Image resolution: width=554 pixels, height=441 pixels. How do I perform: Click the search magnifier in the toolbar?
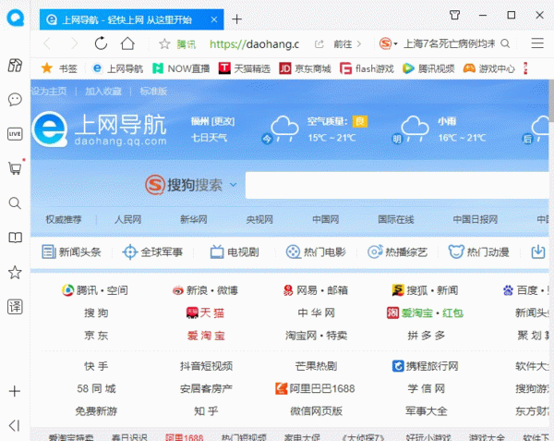click(x=505, y=43)
